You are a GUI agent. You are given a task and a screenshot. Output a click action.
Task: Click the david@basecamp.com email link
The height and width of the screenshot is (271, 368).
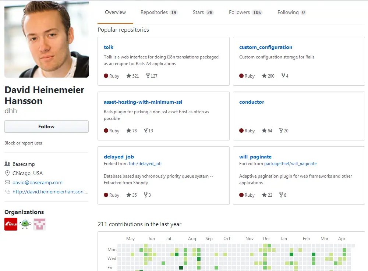(38, 182)
